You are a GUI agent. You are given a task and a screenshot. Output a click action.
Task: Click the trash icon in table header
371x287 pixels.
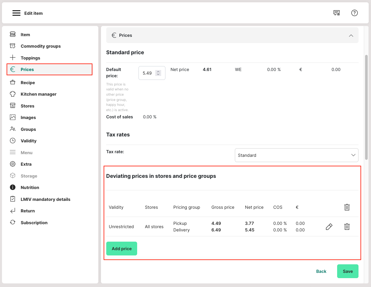(347, 207)
